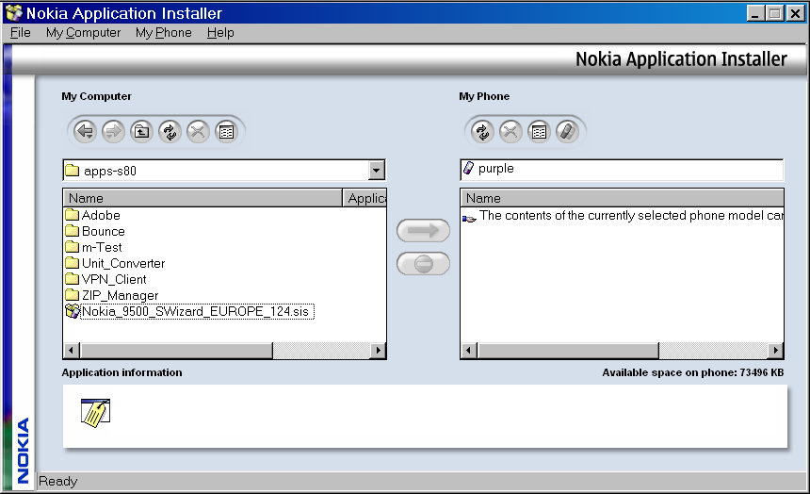Maximize the Nokia Application Installer window
This screenshot has height=494, width=810.
pos(775,13)
